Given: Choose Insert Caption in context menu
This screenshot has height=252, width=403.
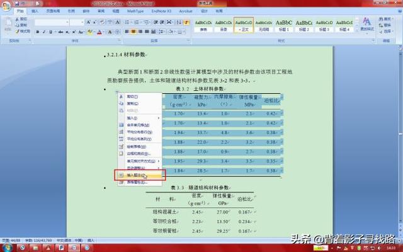Looking at the screenshot, I should click(x=140, y=175).
